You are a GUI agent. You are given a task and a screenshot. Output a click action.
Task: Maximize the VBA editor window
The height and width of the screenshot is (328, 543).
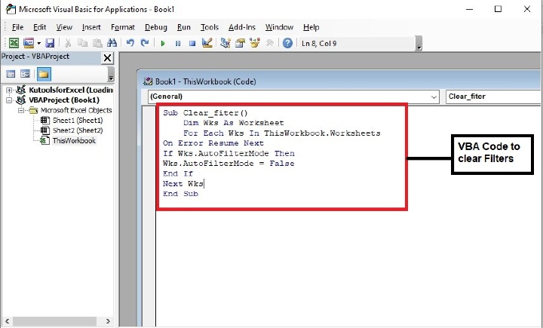(498, 9)
